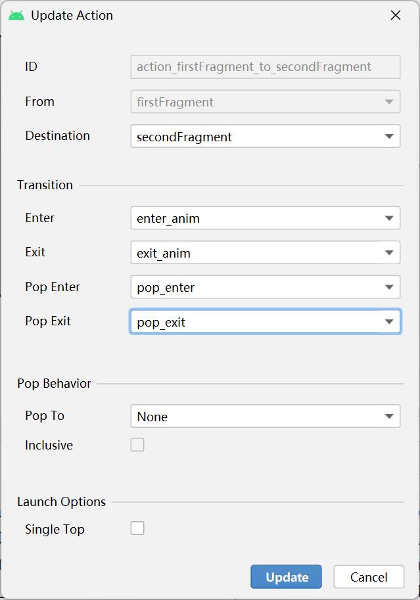Image resolution: width=420 pixels, height=600 pixels.
Task: Enable the Inclusive checkbox
Action: tap(137, 445)
